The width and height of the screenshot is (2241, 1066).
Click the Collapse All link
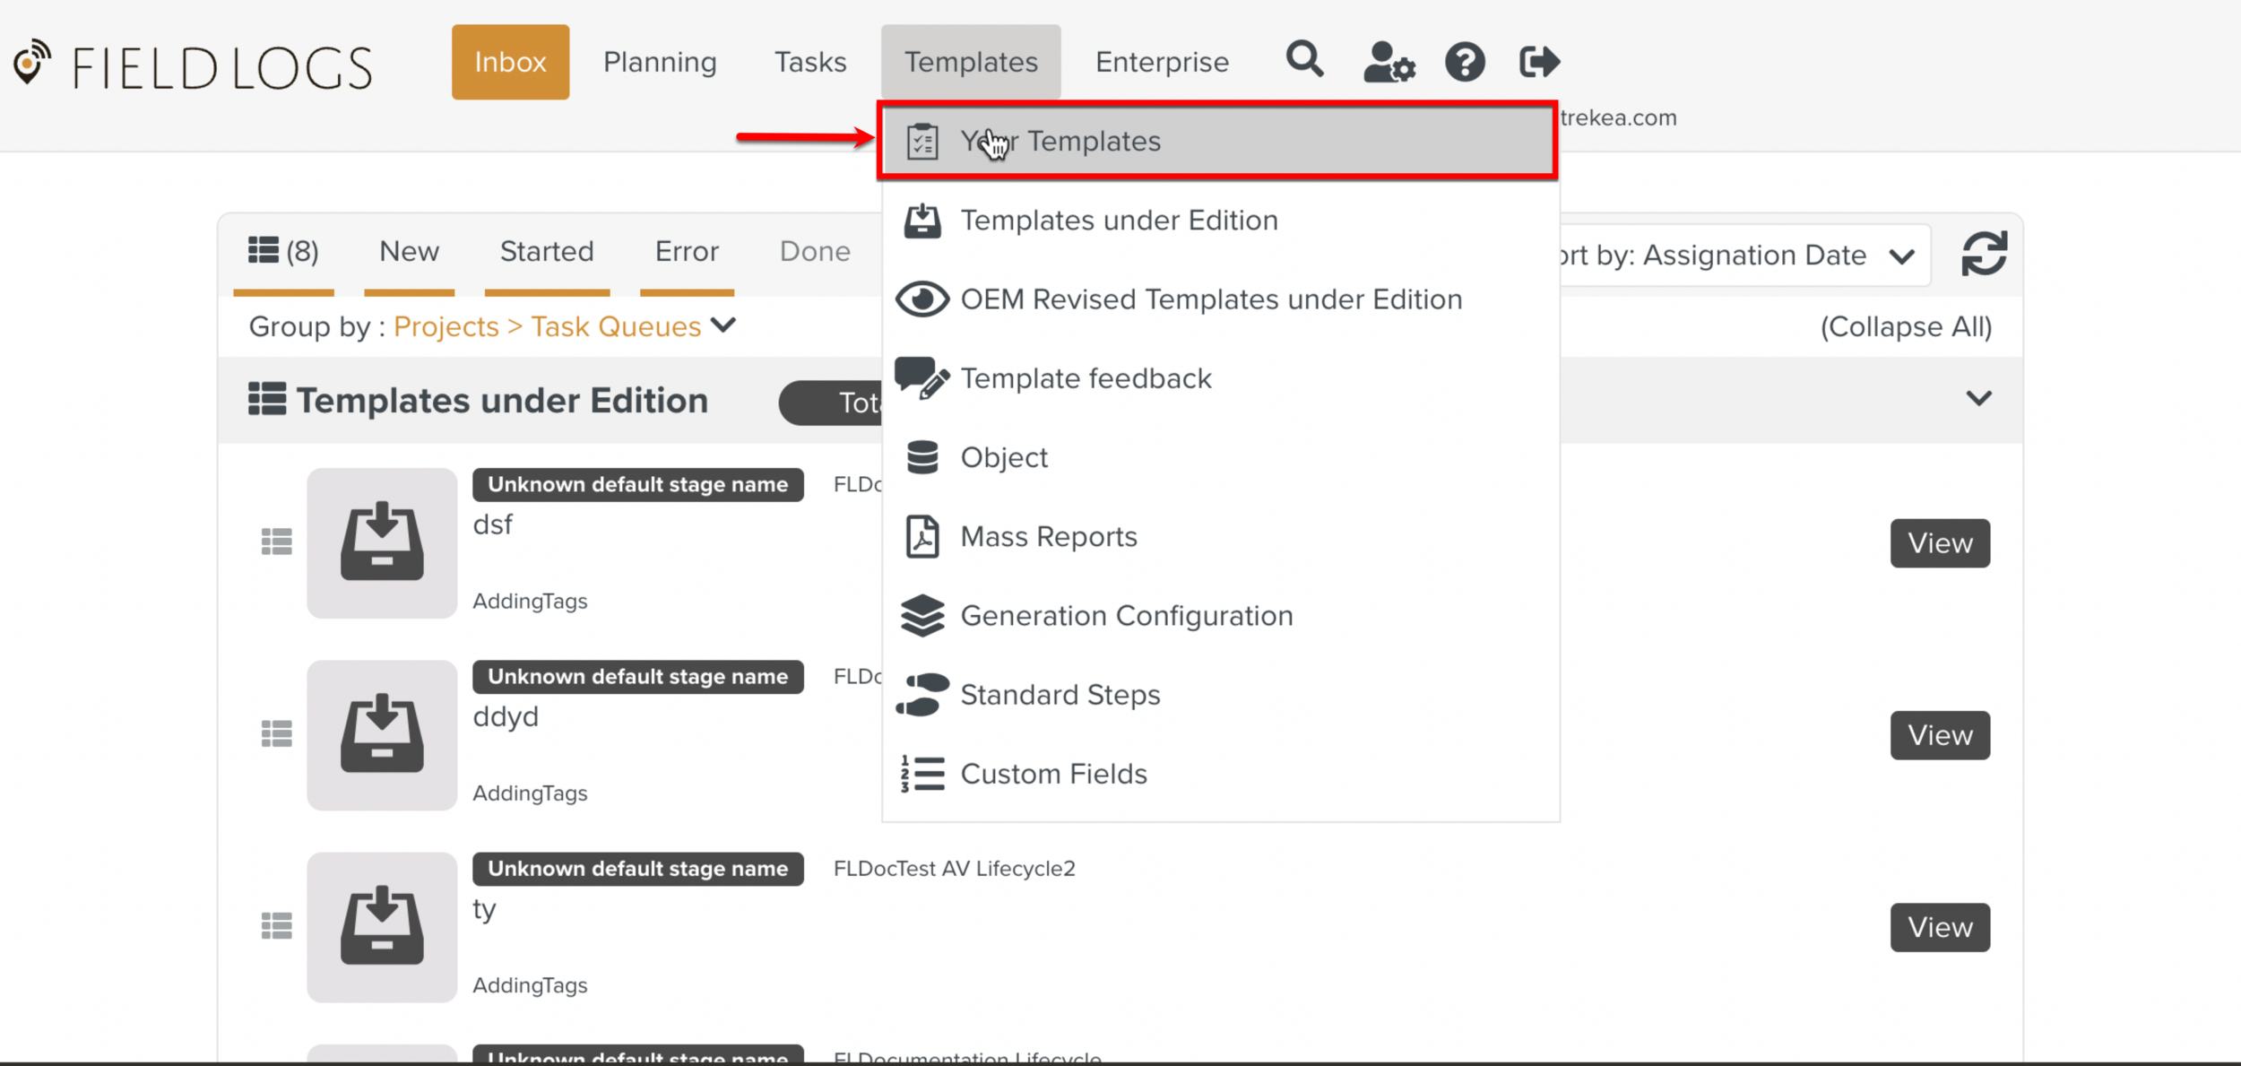tap(1905, 326)
